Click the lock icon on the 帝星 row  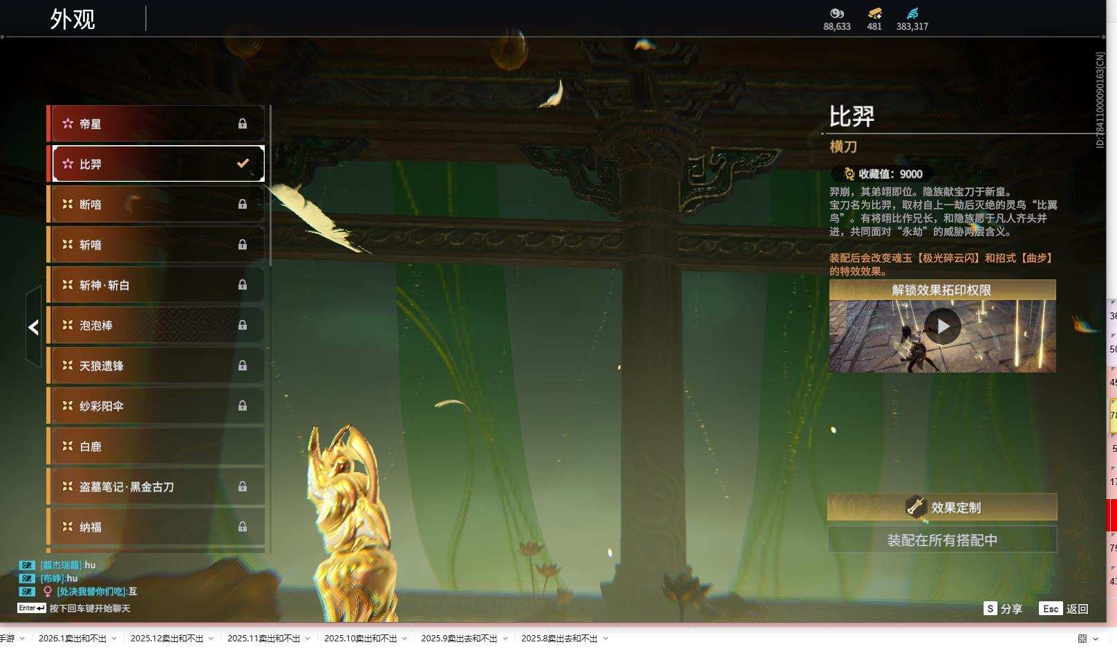[x=243, y=124]
